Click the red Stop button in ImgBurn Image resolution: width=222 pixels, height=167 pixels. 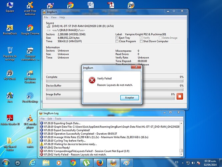[180, 96]
